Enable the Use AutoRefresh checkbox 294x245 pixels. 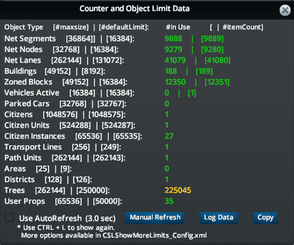coord(9,217)
